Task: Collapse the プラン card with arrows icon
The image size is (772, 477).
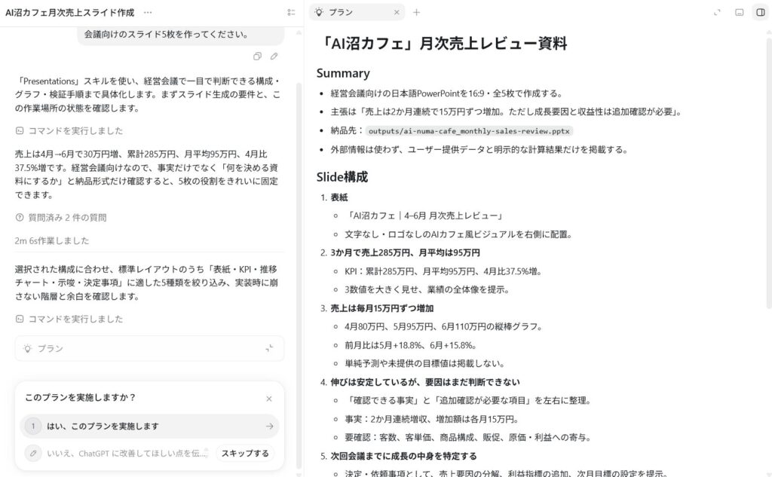Action: click(x=269, y=349)
